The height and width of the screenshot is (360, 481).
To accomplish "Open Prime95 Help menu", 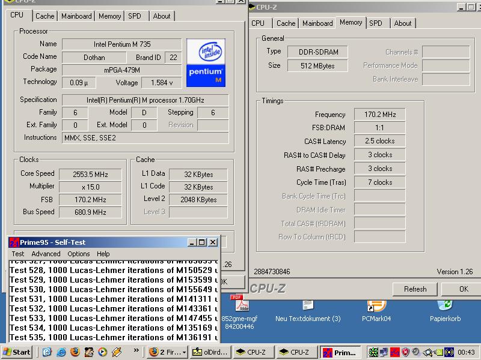I will (103, 254).
